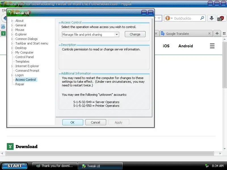
Task: Switch to Tweak UI taskbar button
Action: pos(100,166)
